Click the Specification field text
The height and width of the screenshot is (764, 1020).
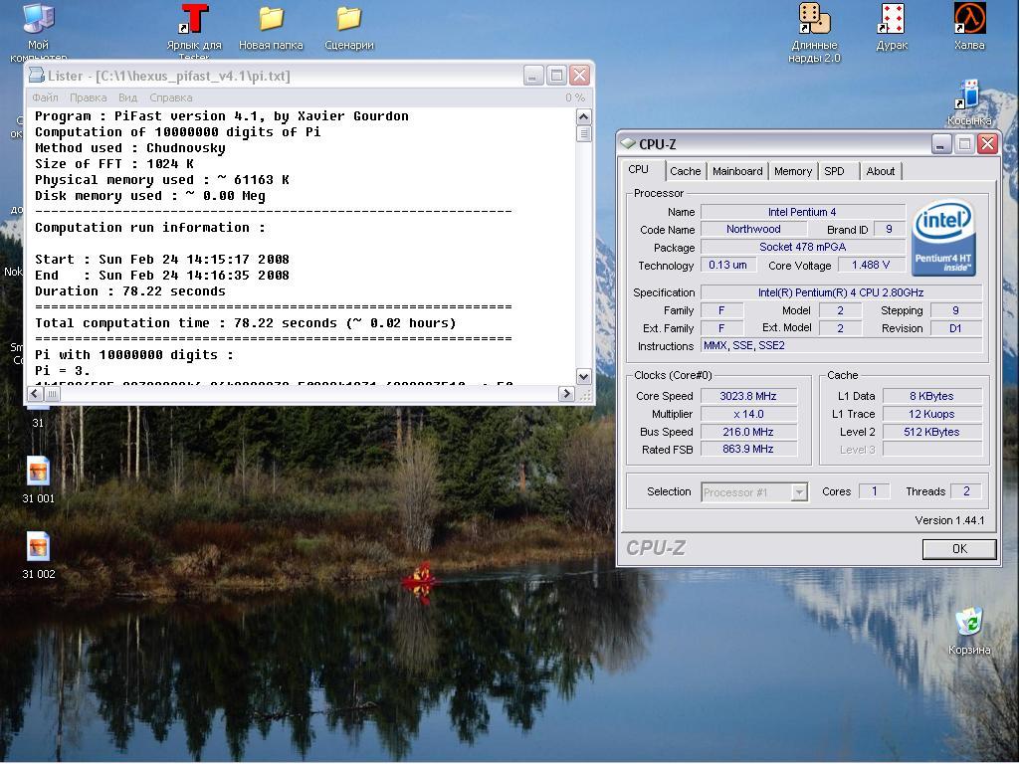tap(841, 292)
